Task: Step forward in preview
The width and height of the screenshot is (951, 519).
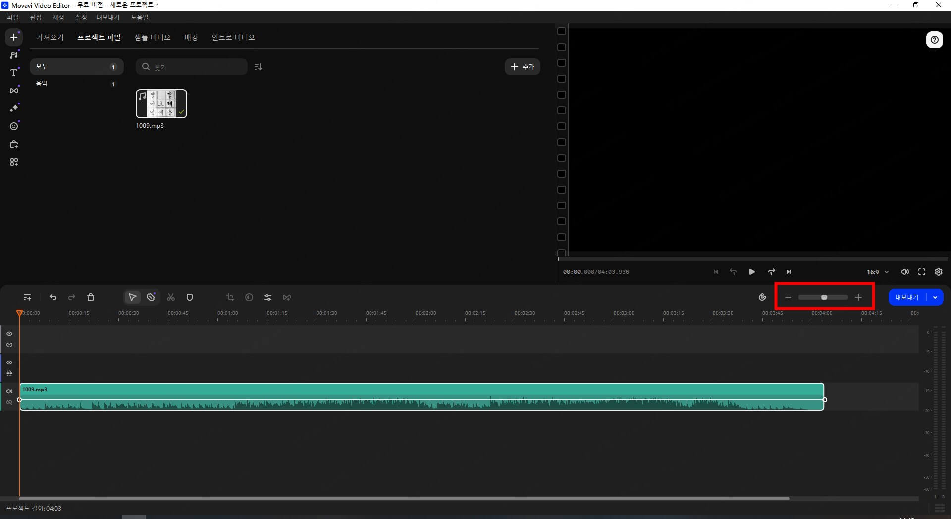Action: click(x=771, y=272)
